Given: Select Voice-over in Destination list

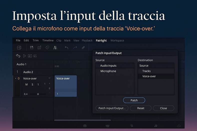Looking at the screenshot, I should 156,76.
